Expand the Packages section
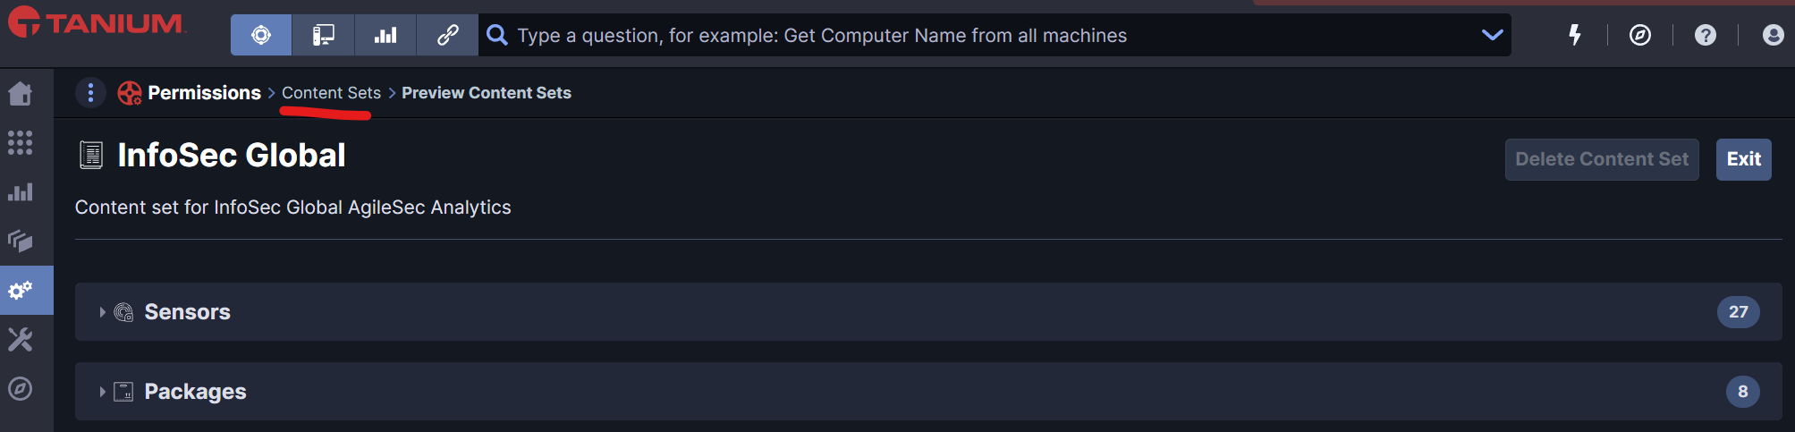The height and width of the screenshot is (432, 1795). click(x=102, y=392)
